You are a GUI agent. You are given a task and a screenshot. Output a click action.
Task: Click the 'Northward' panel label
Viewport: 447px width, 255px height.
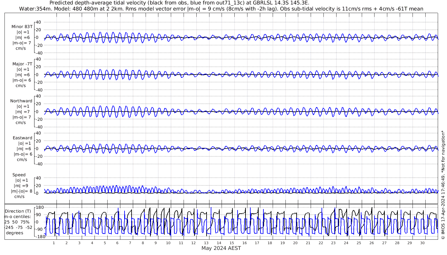pyautogui.click(x=21, y=101)
